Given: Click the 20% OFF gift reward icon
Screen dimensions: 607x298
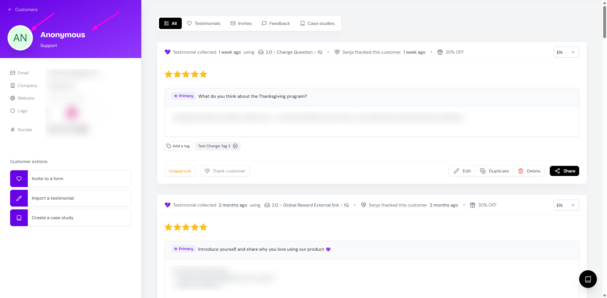Looking at the screenshot, I should click(x=440, y=52).
